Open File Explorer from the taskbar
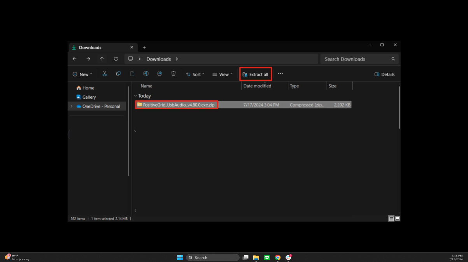 click(256, 257)
